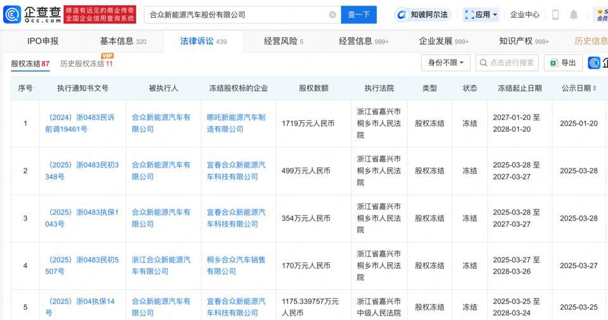This screenshot has width=608, height=320.
Task: Open the 知识产权 tab
Action: pyautogui.click(x=524, y=41)
